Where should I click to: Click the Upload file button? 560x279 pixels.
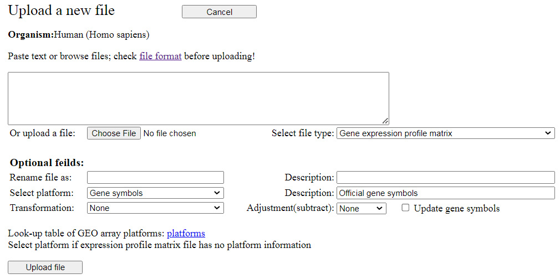click(x=45, y=267)
